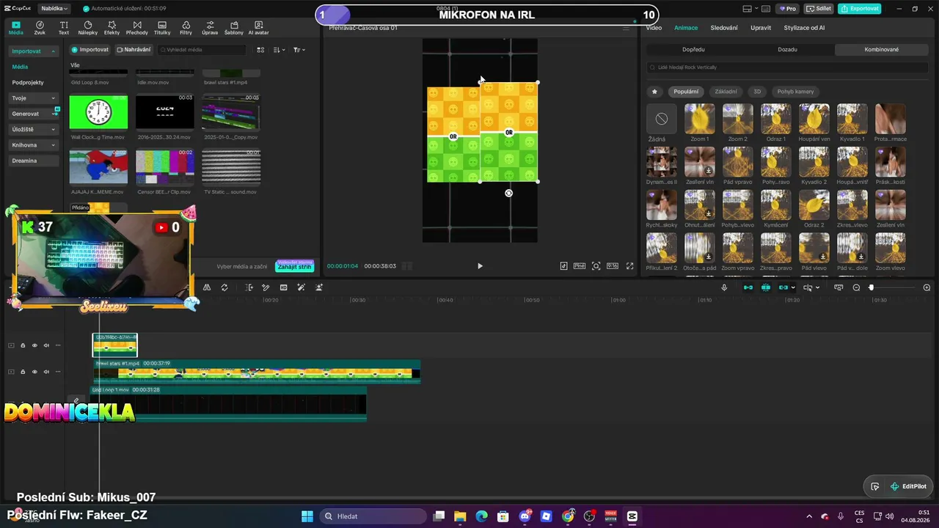The width and height of the screenshot is (939, 528).
Task: Click the zoom in timeline icon
Action: pos(927,287)
